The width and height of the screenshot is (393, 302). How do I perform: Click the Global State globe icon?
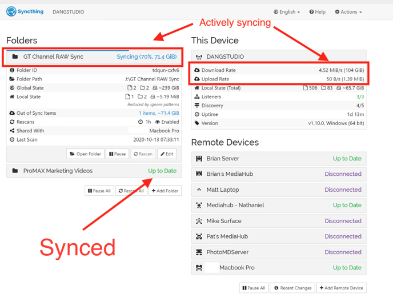(x=12, y=88)
